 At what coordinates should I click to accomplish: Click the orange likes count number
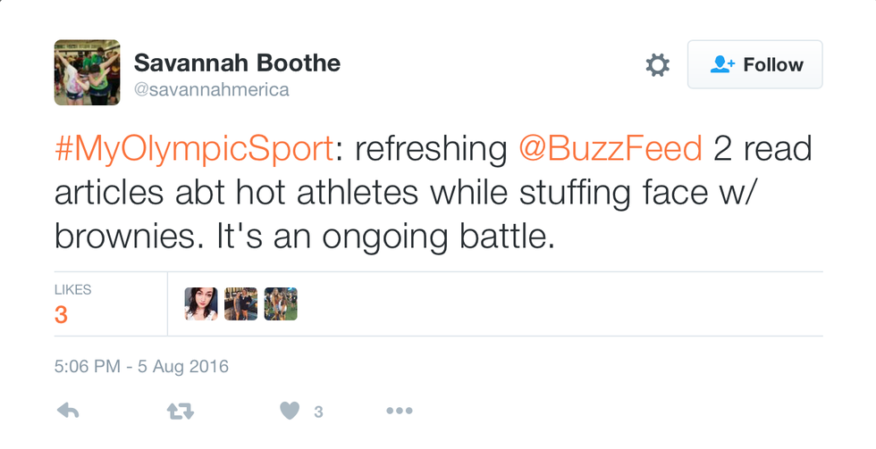[61, 314]
